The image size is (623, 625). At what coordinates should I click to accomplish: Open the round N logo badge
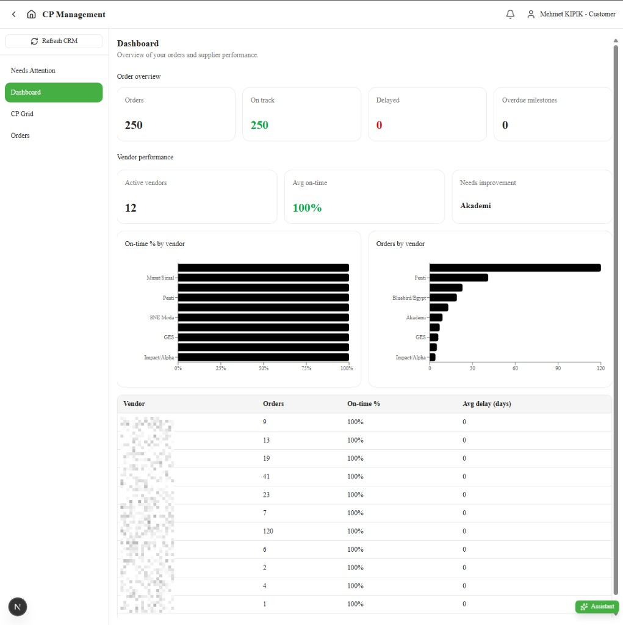pyautogui.click(x=18, y=607)
